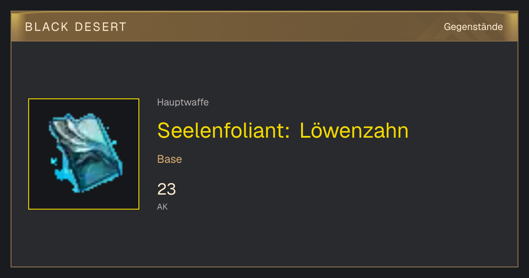Click the Seelenfoliant blue tome item icon
Viewport: 529px width, 278px height.
click(x=84, y=154)
